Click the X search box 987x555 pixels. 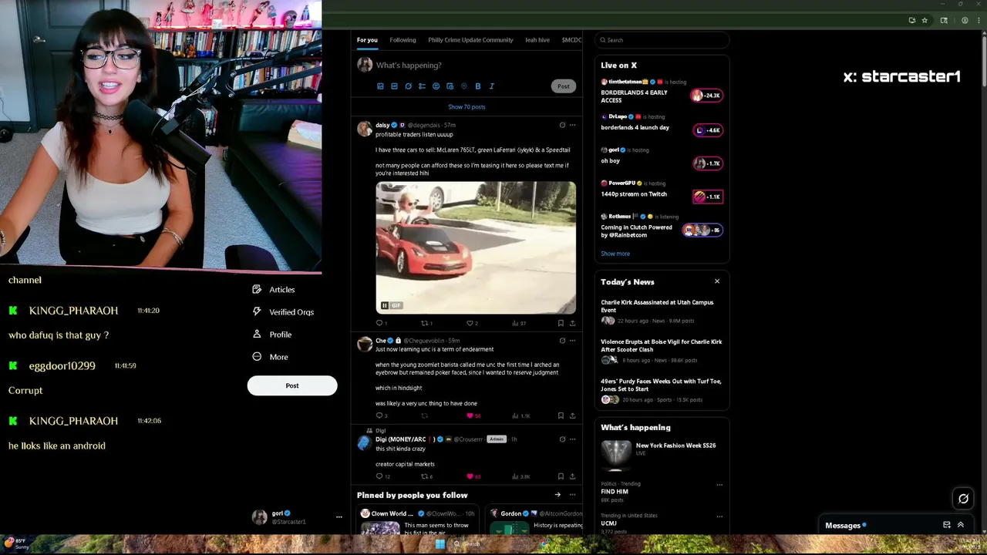[662, 40]
